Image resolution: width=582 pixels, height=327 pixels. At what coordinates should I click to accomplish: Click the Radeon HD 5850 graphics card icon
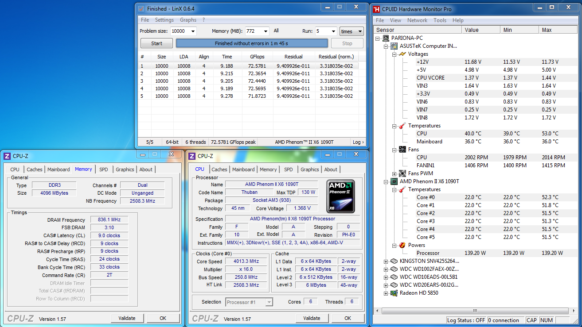pos(394,293)
